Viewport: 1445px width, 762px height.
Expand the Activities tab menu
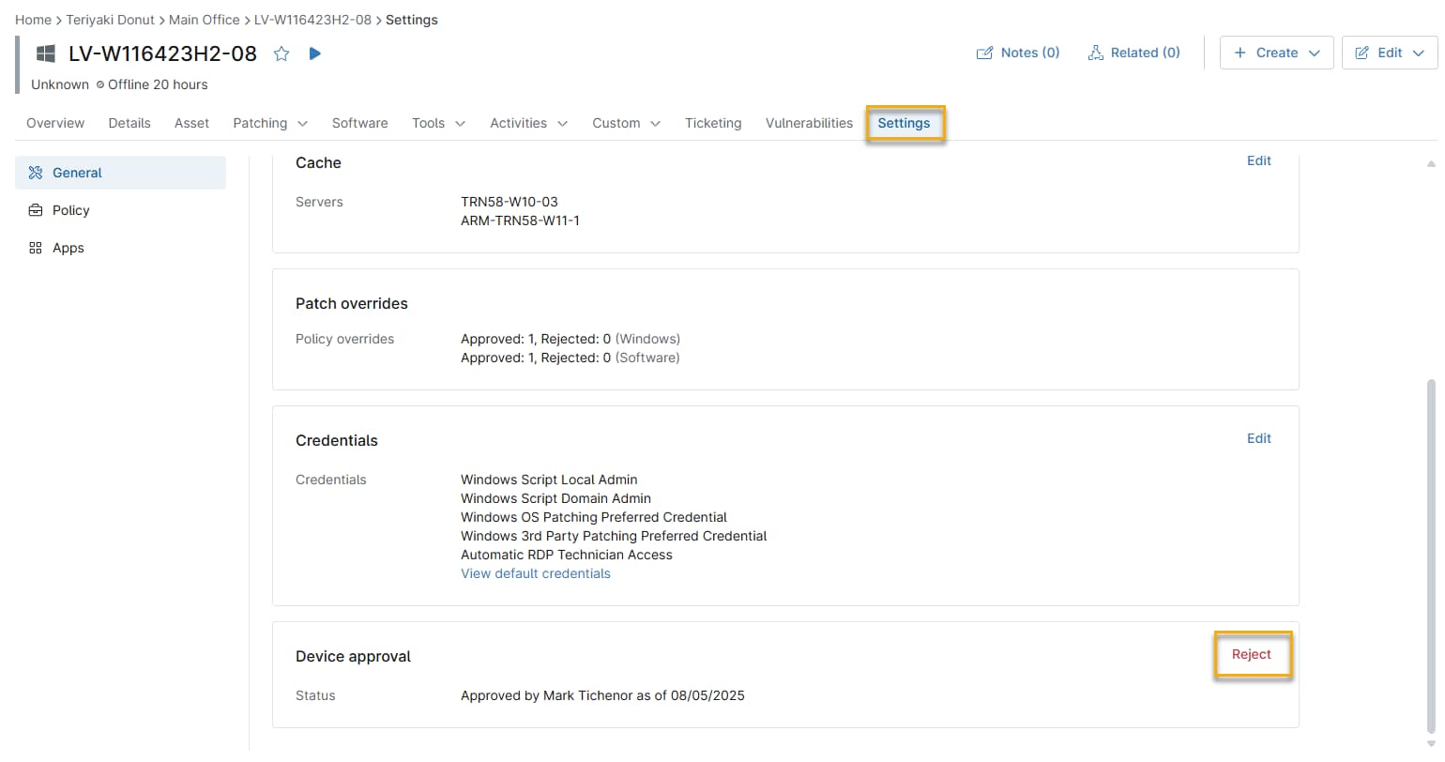528,123
